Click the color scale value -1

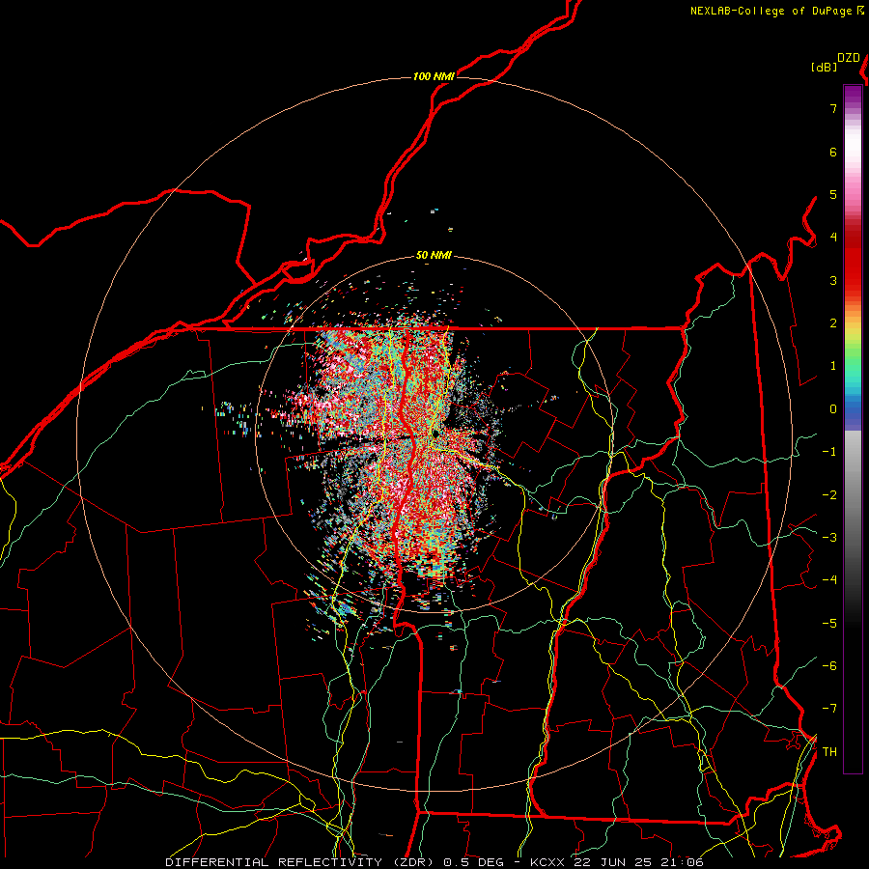click(829, 452)
